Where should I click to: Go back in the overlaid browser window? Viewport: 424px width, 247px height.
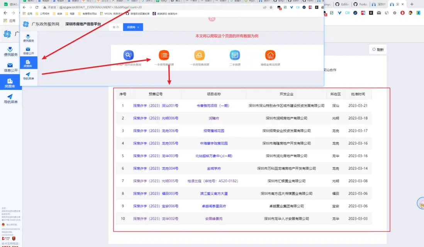tap(24, 7)
